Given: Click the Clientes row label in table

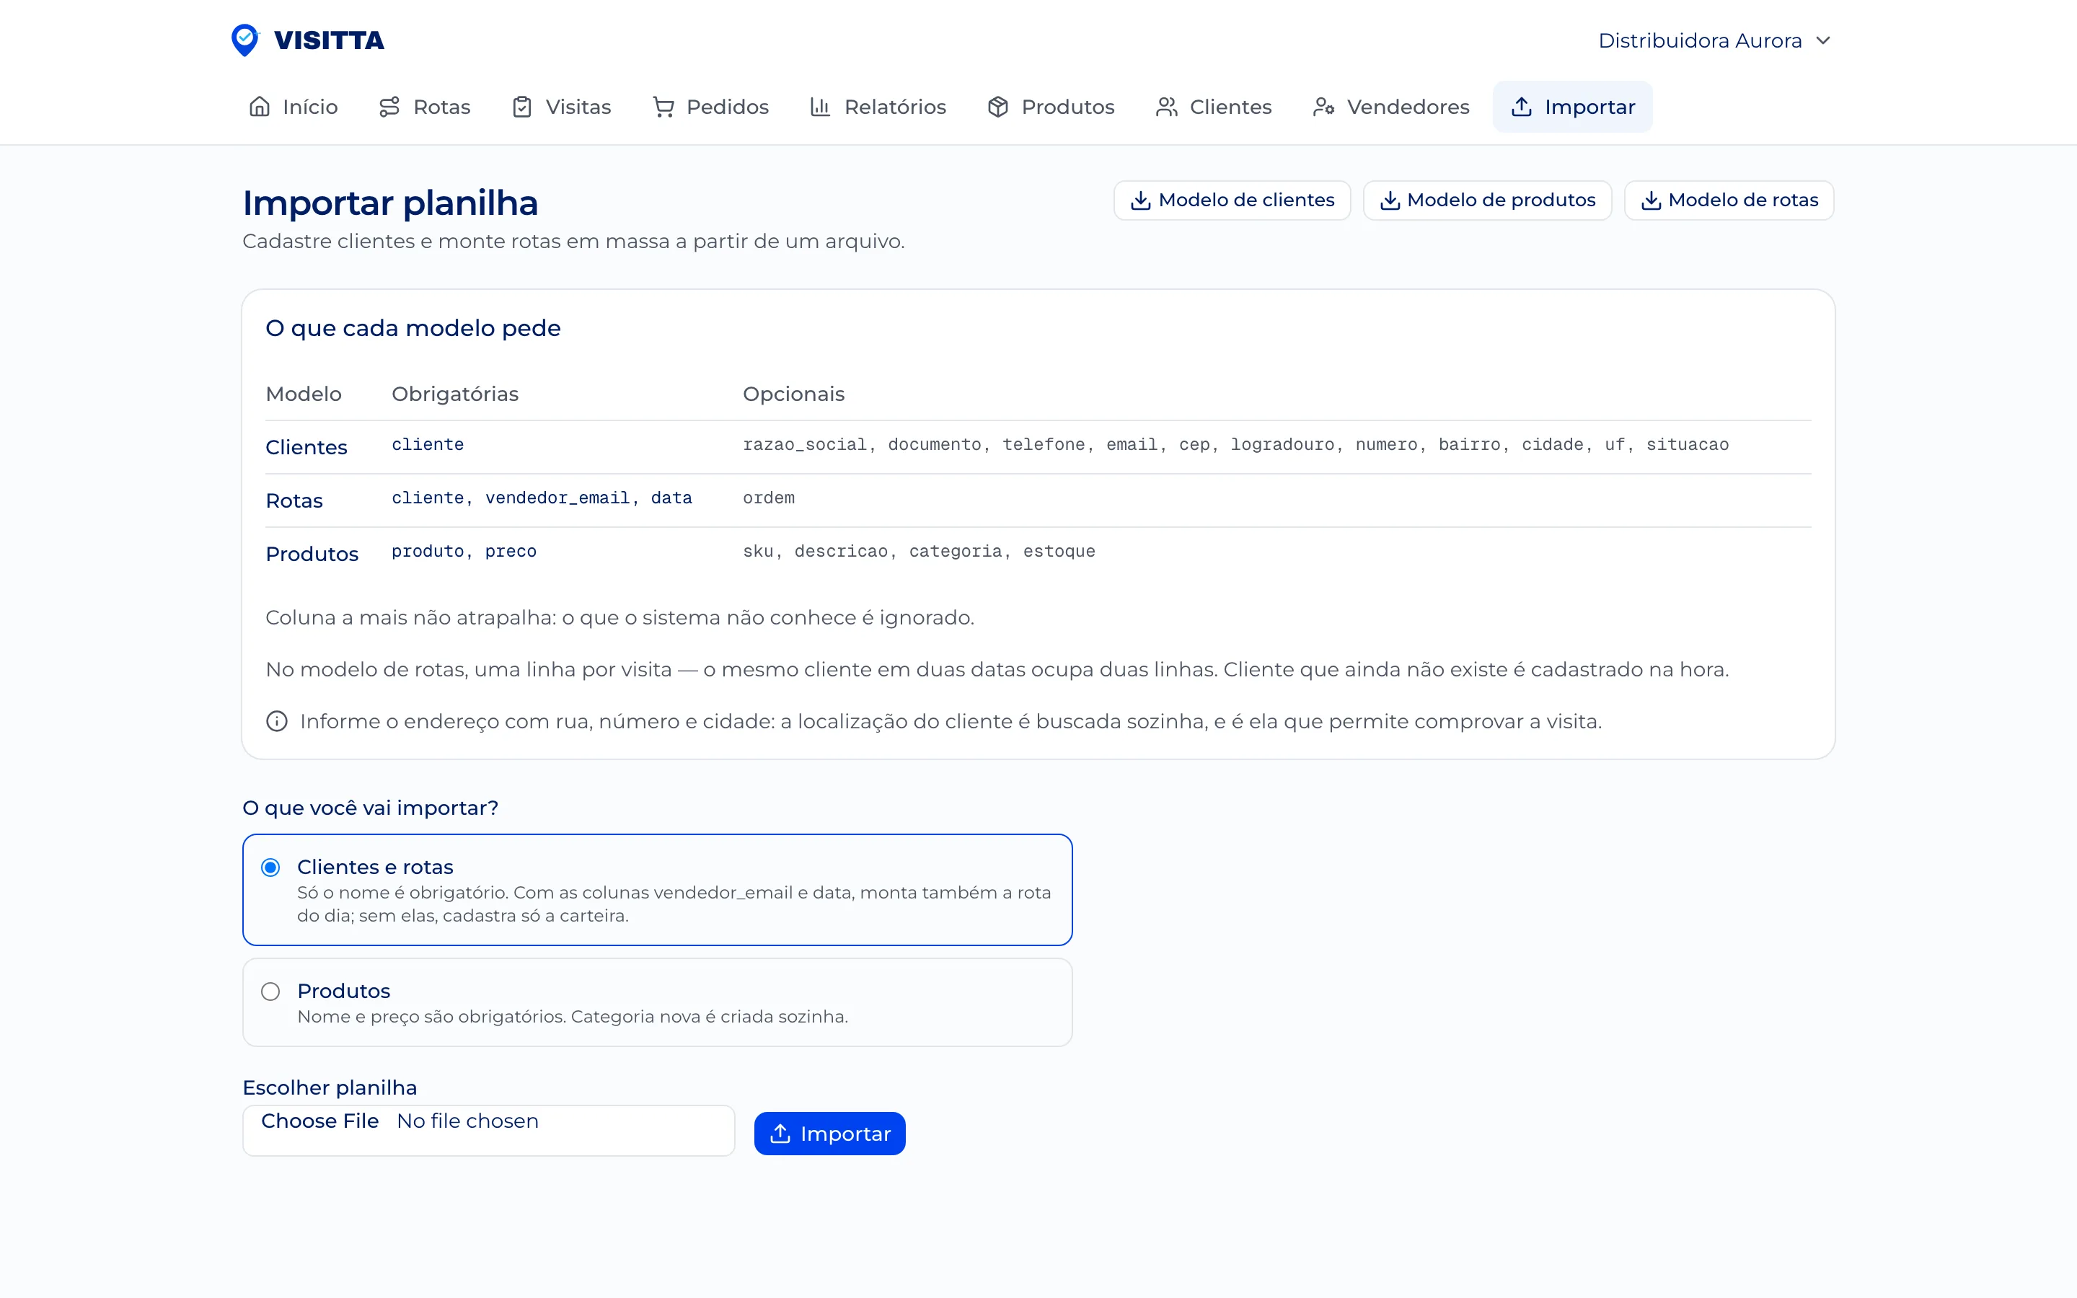Looking at the screenshot, I should pos(307,447).
